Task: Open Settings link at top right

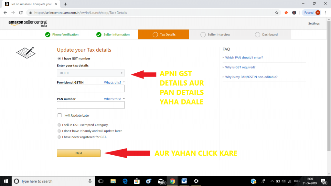Action: click(314, 23)
